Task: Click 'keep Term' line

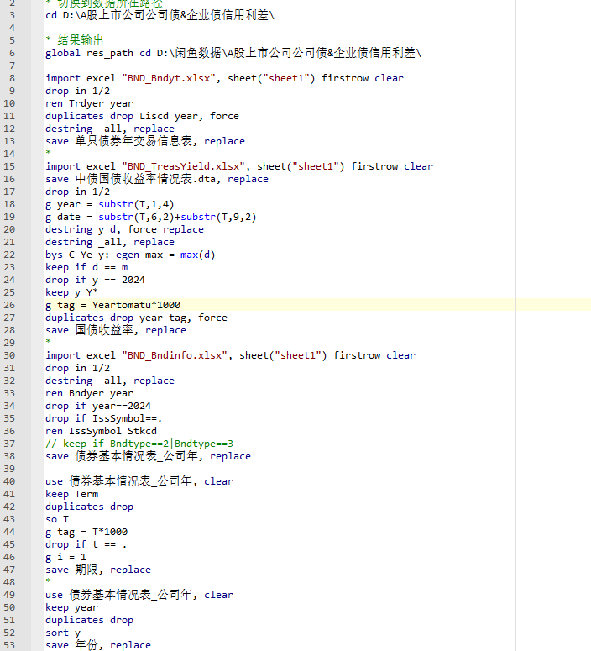Action: (x=72, y=494)
